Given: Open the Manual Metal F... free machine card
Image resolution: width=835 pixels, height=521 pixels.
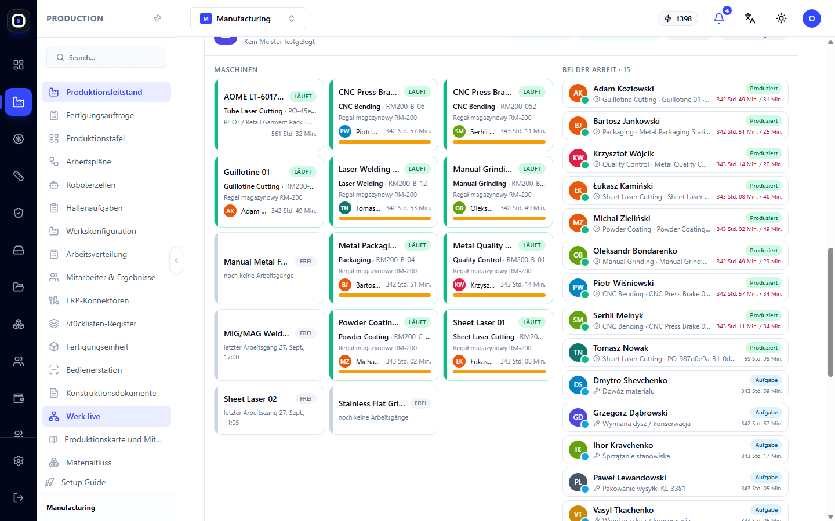Looking at the screenshot, I should pyautogui.click(x=269, y=268).
